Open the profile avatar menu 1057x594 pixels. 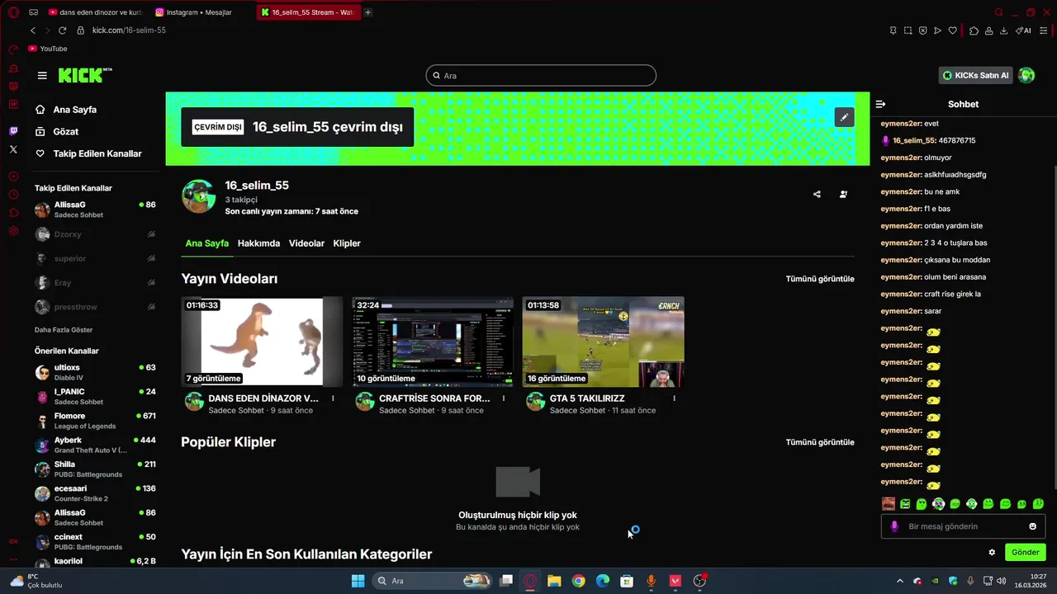[x=1026, y=75]
